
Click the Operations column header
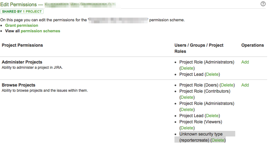252,45
